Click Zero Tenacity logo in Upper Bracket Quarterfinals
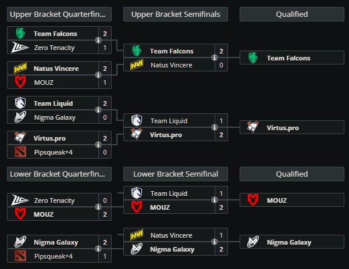The image size is (349, 269). (x=19, y=48)
